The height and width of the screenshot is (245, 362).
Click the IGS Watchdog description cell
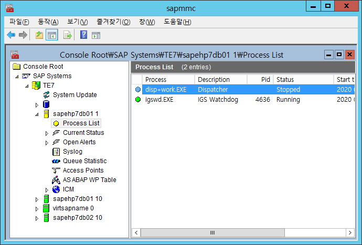pos(218,100)
